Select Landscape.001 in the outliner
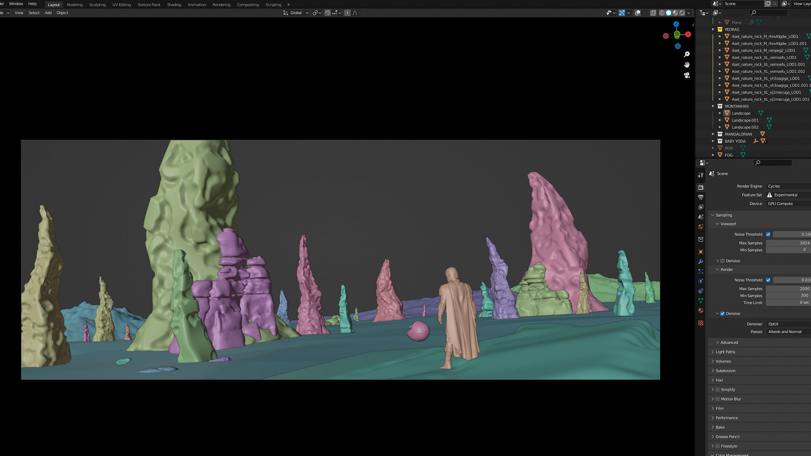The image size is (811, 456). pos(745,120)
